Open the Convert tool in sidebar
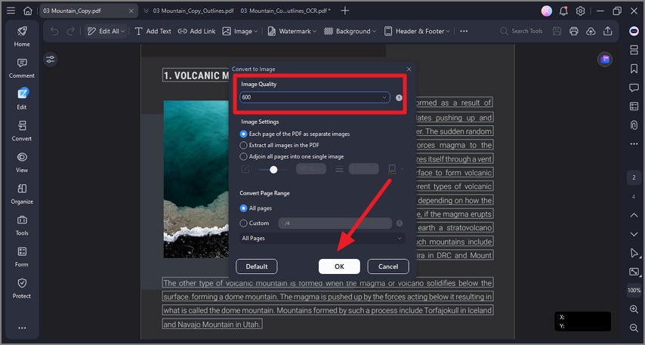Viewport: 645px width, 345px height. pyautogui.click(x=22, y=131)
